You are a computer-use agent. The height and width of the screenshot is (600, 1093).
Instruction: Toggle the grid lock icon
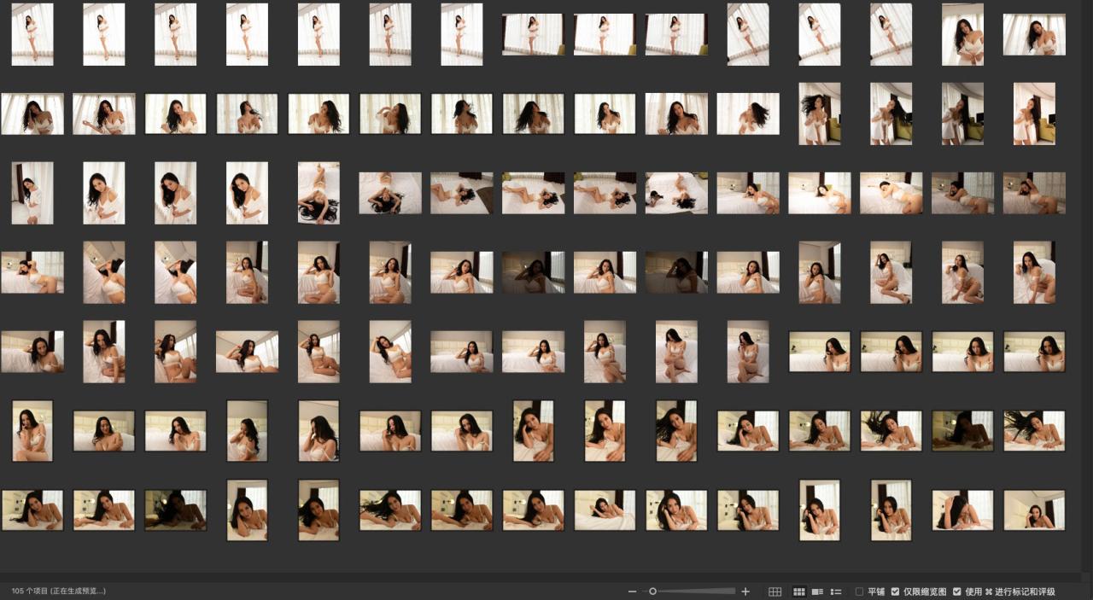point(774,591)
